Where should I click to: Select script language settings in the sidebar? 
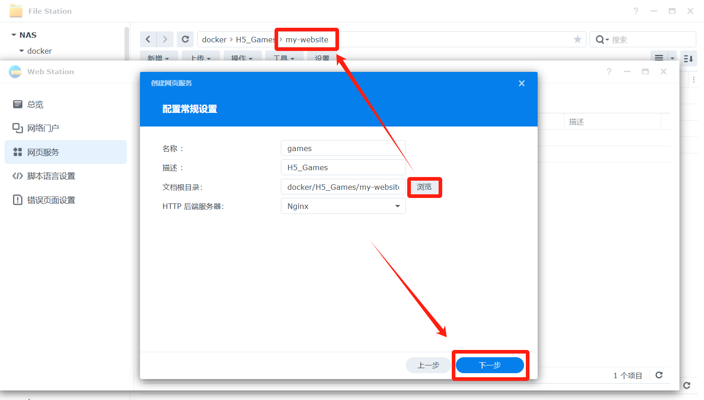51,176
